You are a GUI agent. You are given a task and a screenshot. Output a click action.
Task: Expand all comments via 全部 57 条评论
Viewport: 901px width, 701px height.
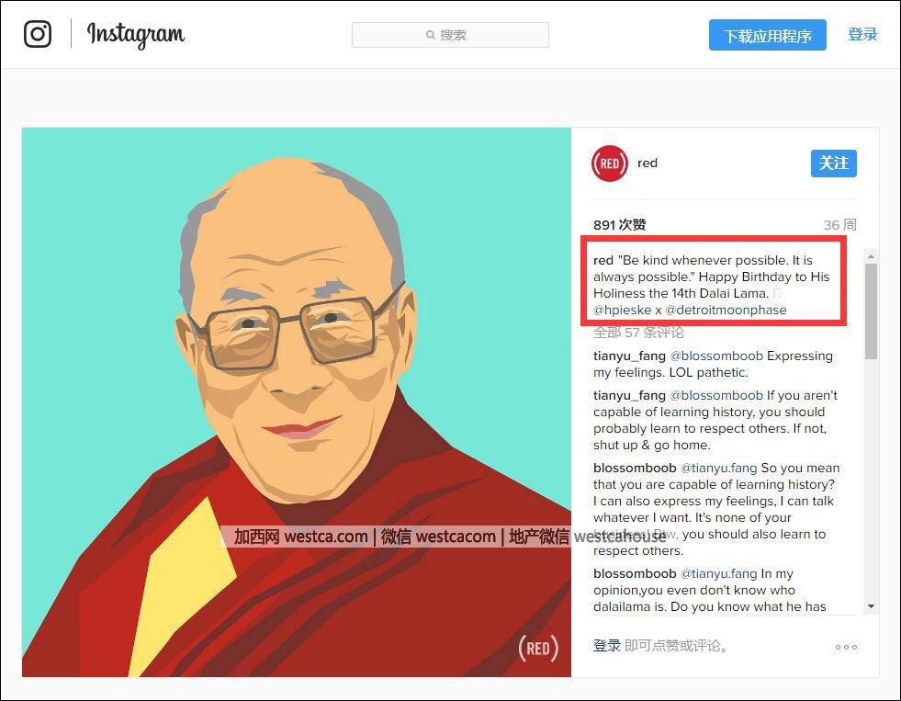coord(638,333)
